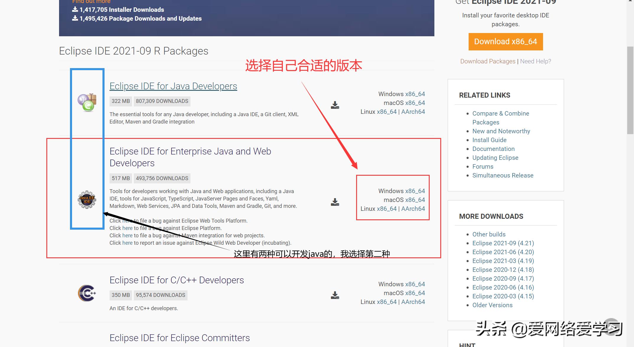The height and width of the screenshot is (347, 634).
Task: Open Eclipse IDE for Java Developers page
Action: (173, 86)
